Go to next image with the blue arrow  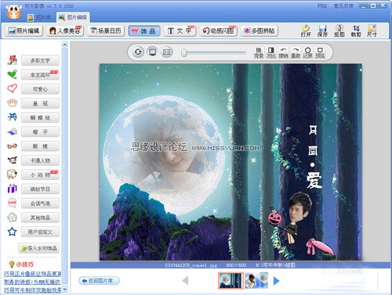click(x=276, y=281)
